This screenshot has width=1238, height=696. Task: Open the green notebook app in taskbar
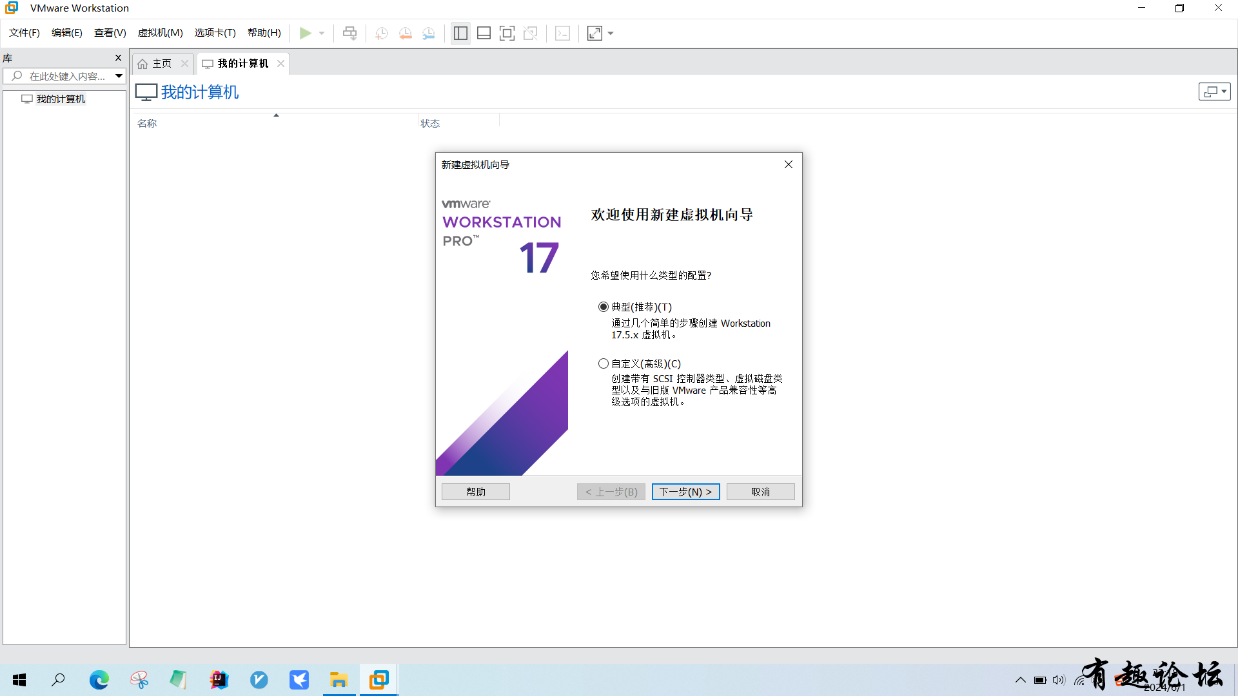(x=179, y=679)
